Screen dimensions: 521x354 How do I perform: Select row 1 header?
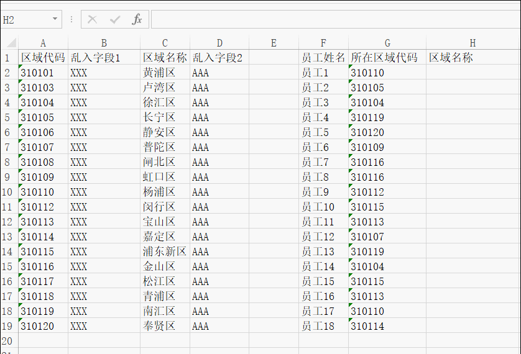9,57
